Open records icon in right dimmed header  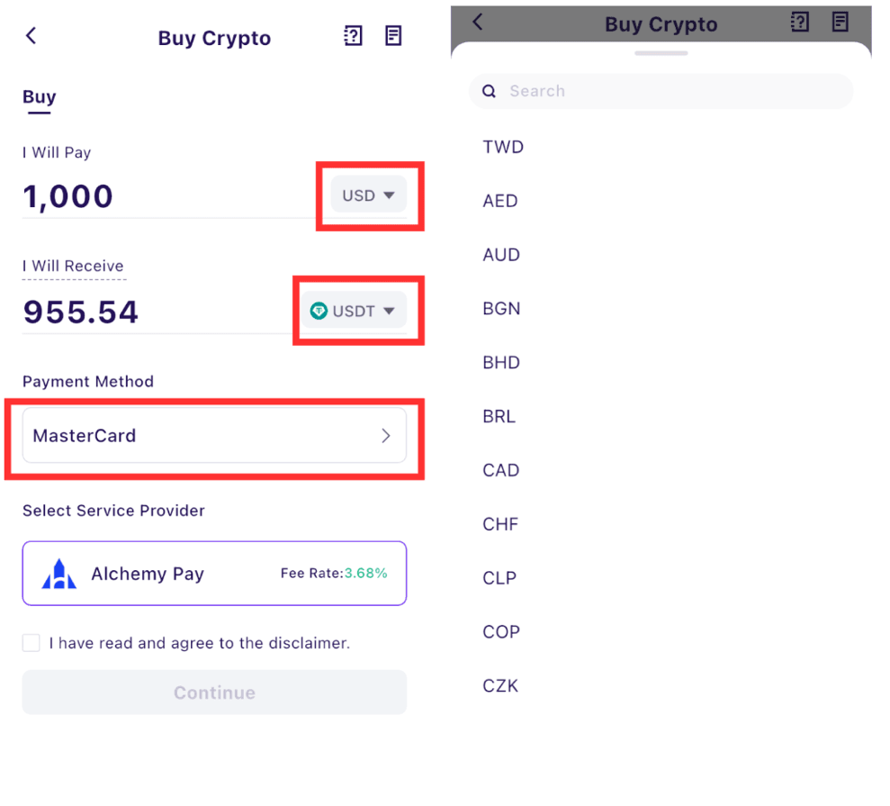[x=840, y=23]
